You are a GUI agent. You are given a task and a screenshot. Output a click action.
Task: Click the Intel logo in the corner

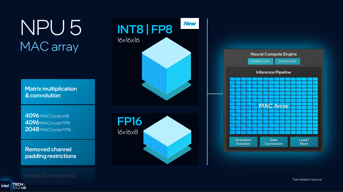point(5,186)
